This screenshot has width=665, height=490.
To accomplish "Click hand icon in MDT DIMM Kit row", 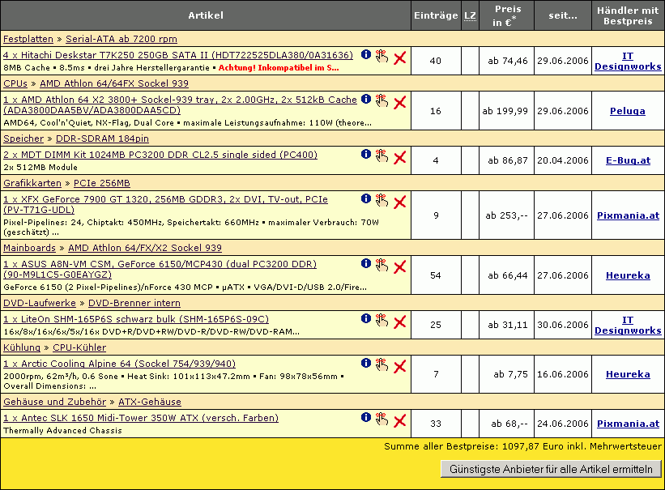I will tap(382, 156).
